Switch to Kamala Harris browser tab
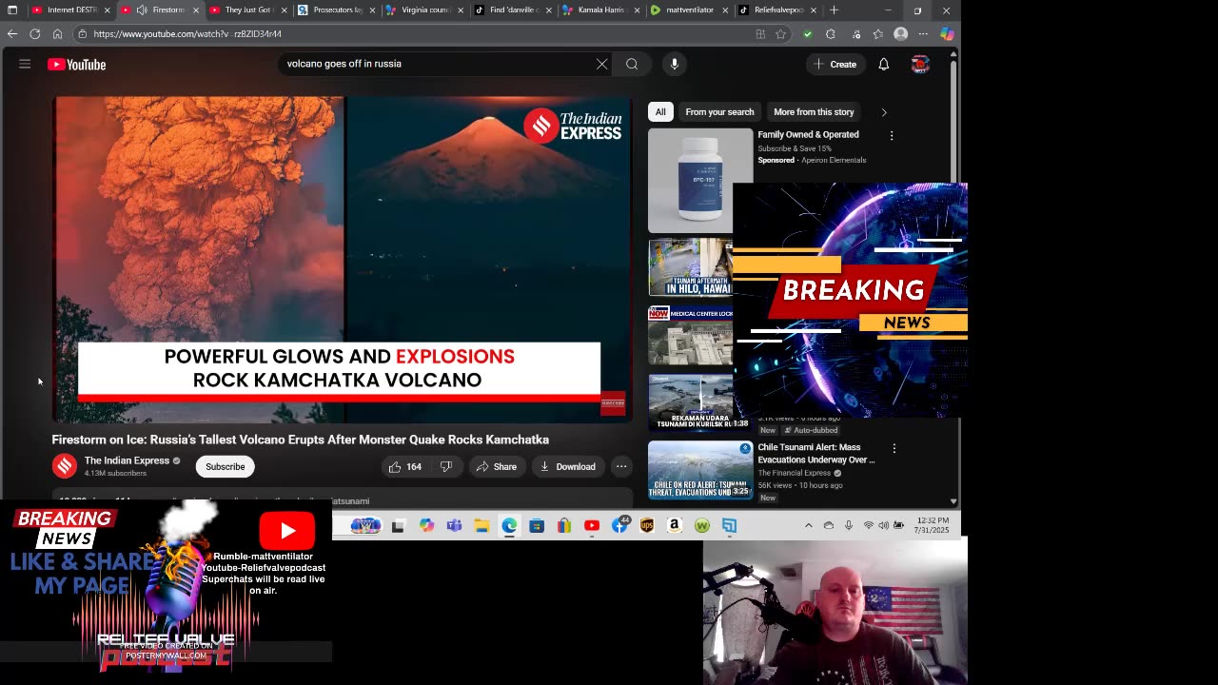 click(x=599, y=10)
